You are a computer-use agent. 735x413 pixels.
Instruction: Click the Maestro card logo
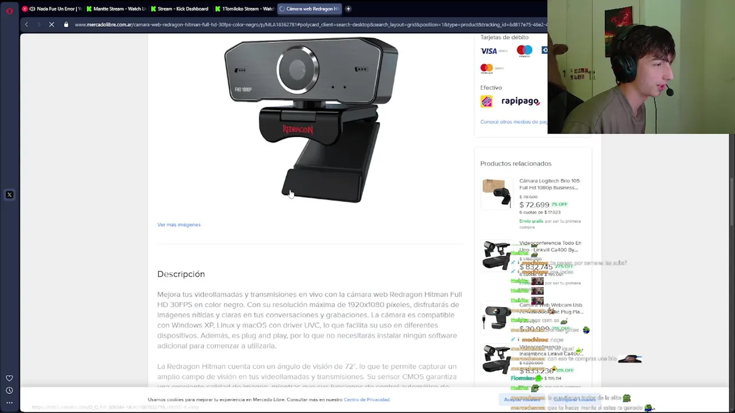[524, 51]
